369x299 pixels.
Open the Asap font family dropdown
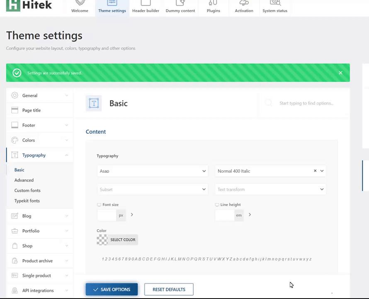[153, 171]
